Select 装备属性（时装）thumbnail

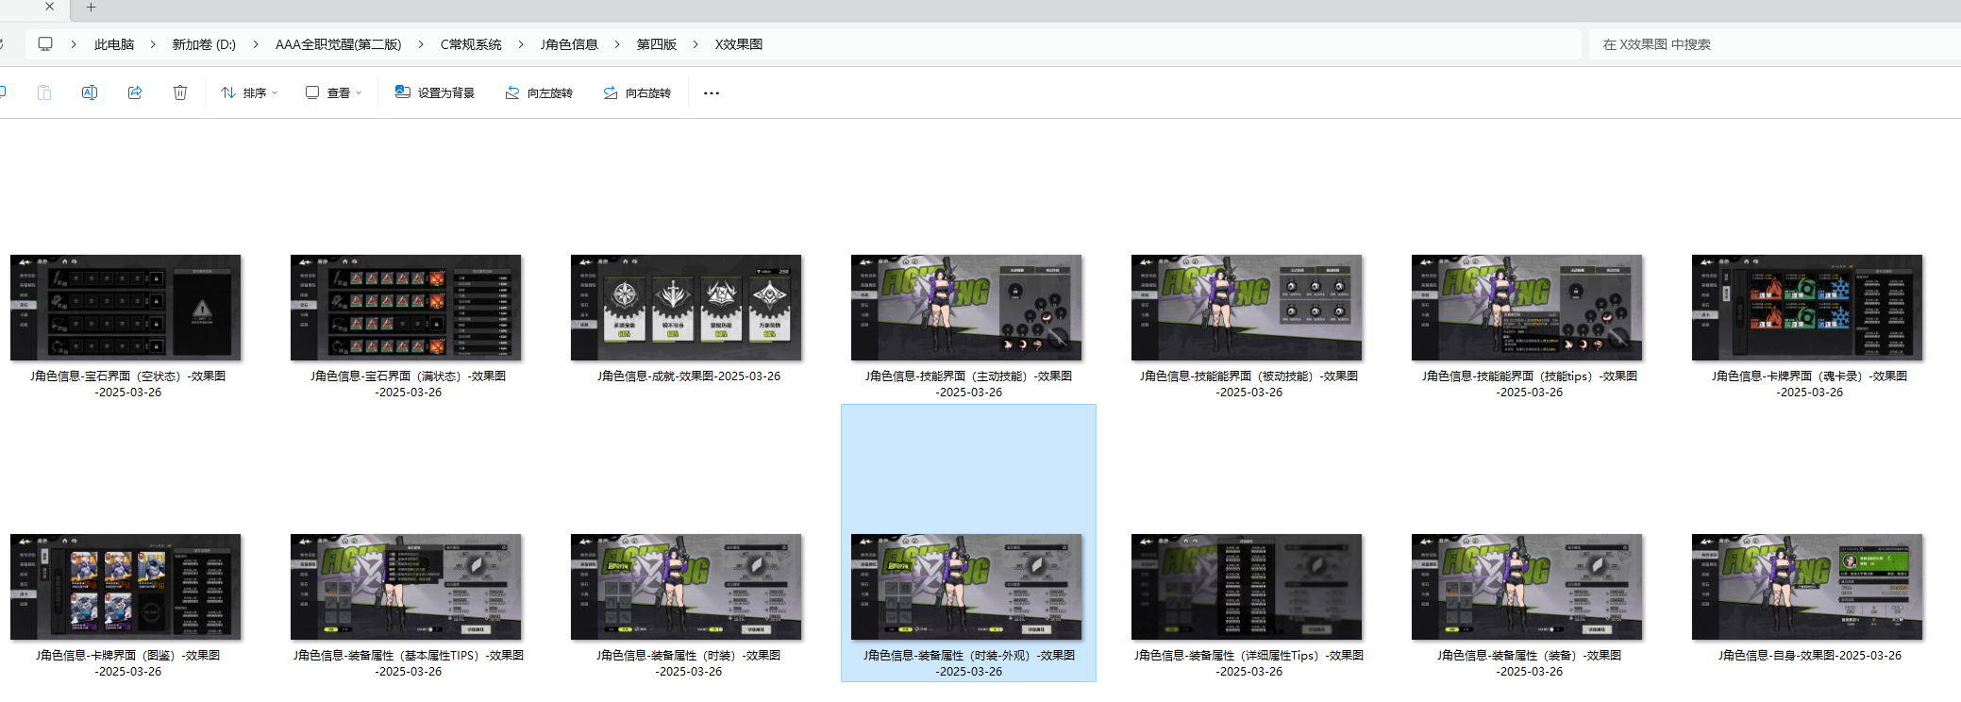(x=686, y=587)
